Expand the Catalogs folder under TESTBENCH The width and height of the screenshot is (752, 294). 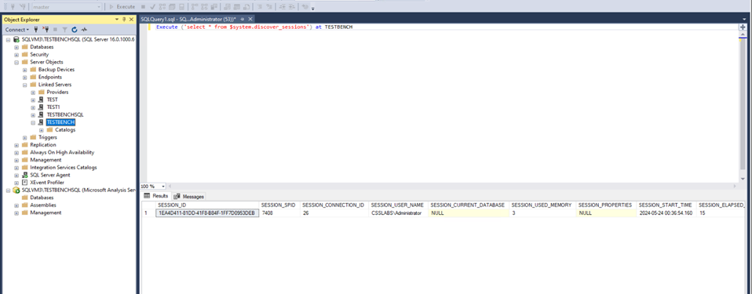coord(42,130)
